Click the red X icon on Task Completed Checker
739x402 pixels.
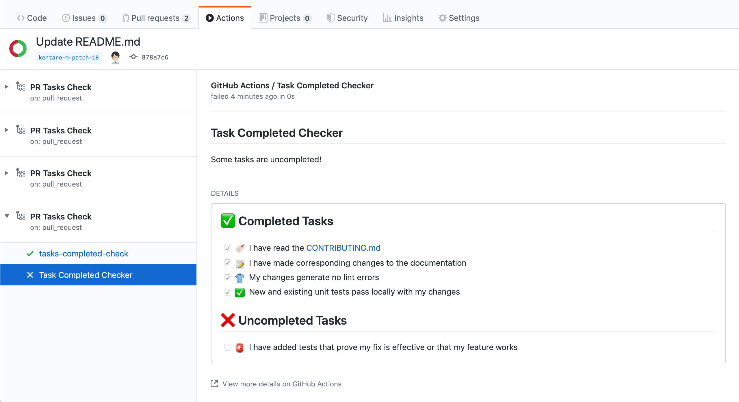pyautogui.click(x=30, y=275)
